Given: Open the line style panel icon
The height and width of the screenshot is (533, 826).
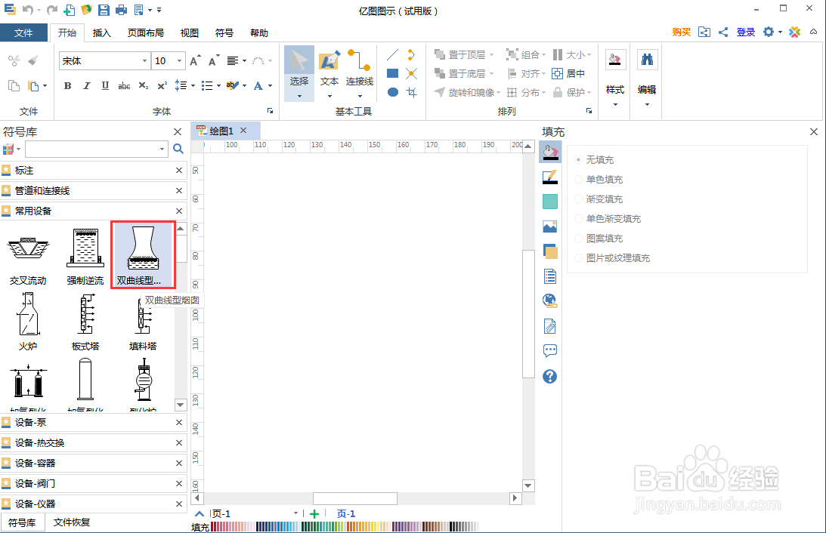Looking at the screenshot, I should pyautogui.click(x=550, y=177).
